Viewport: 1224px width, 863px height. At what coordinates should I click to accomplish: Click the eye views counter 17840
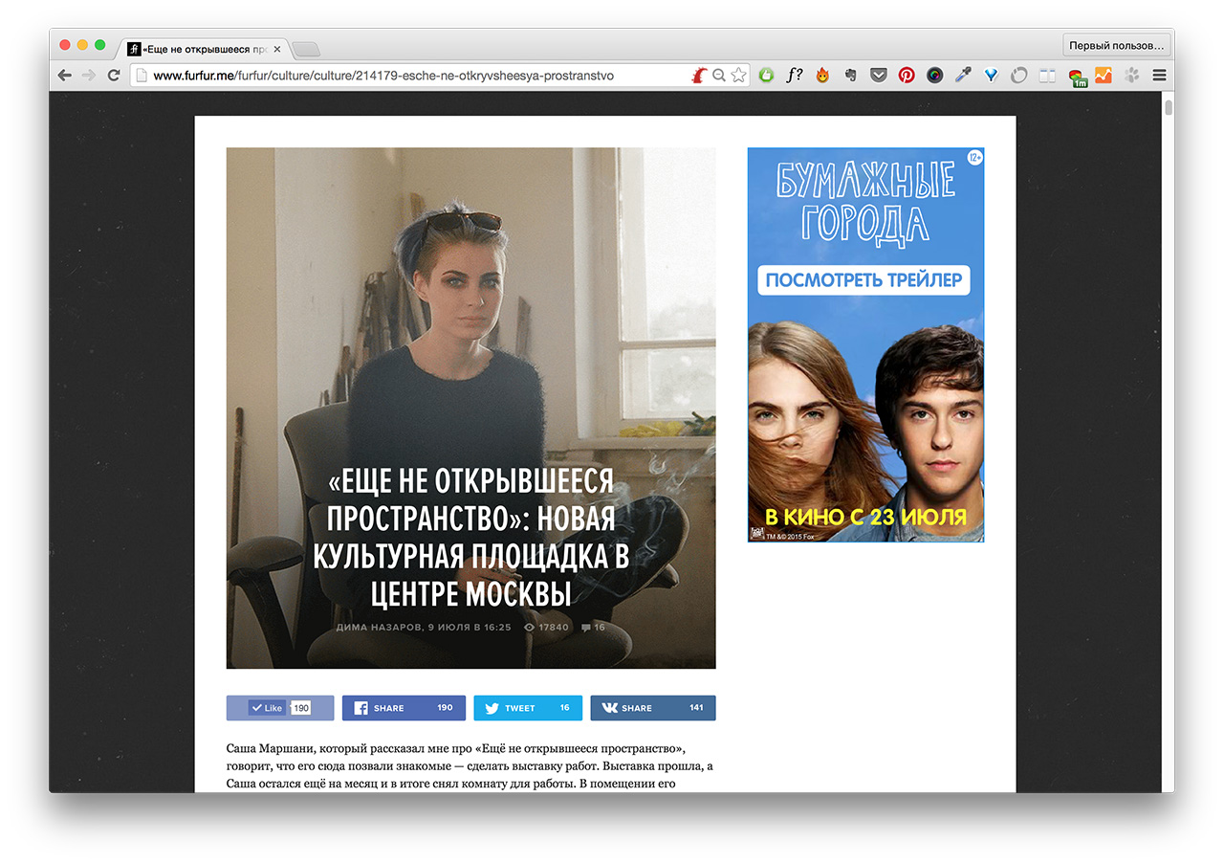(x=546, y=628)
